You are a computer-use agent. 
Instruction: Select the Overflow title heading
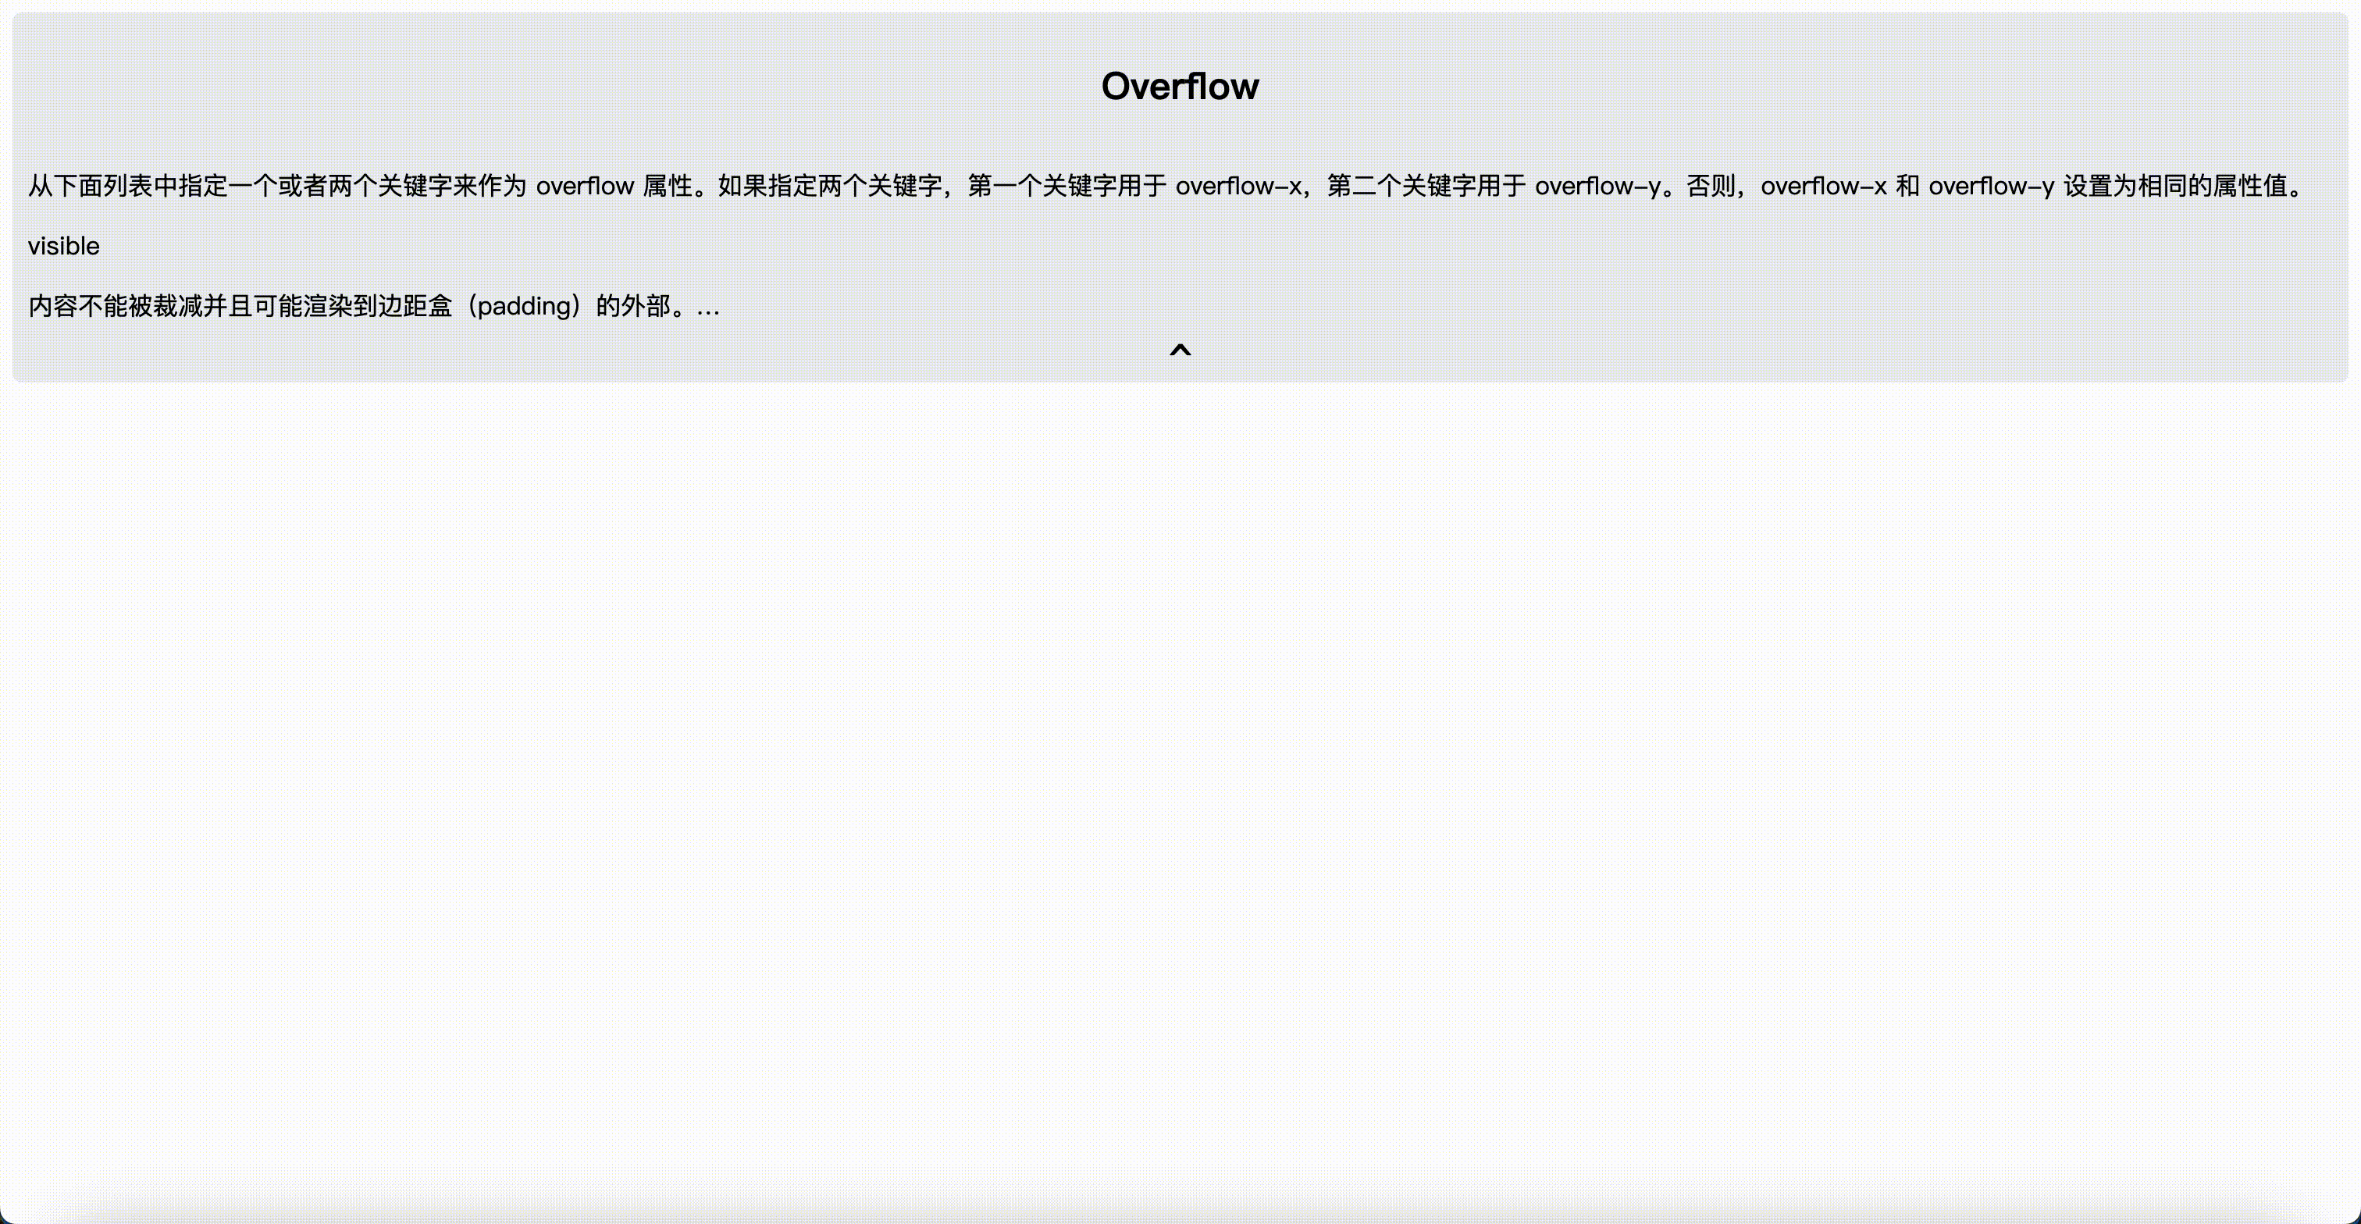(x=1180, y=85)
